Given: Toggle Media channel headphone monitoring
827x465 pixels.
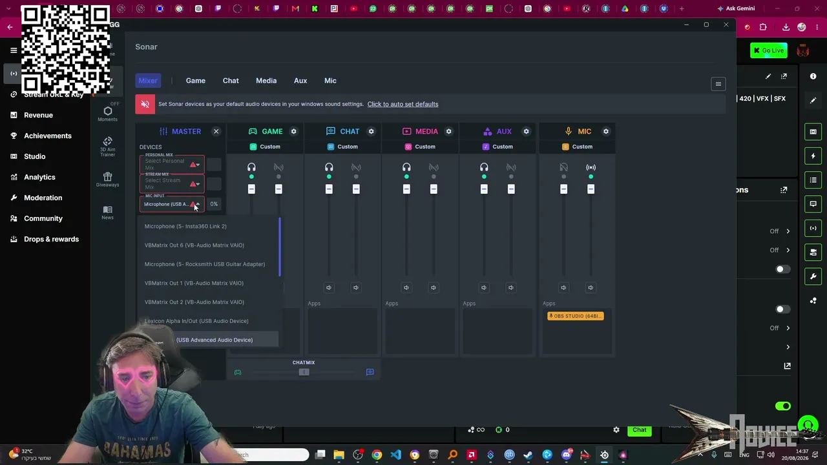Looking at the screenshot, I should pos(406,167).
